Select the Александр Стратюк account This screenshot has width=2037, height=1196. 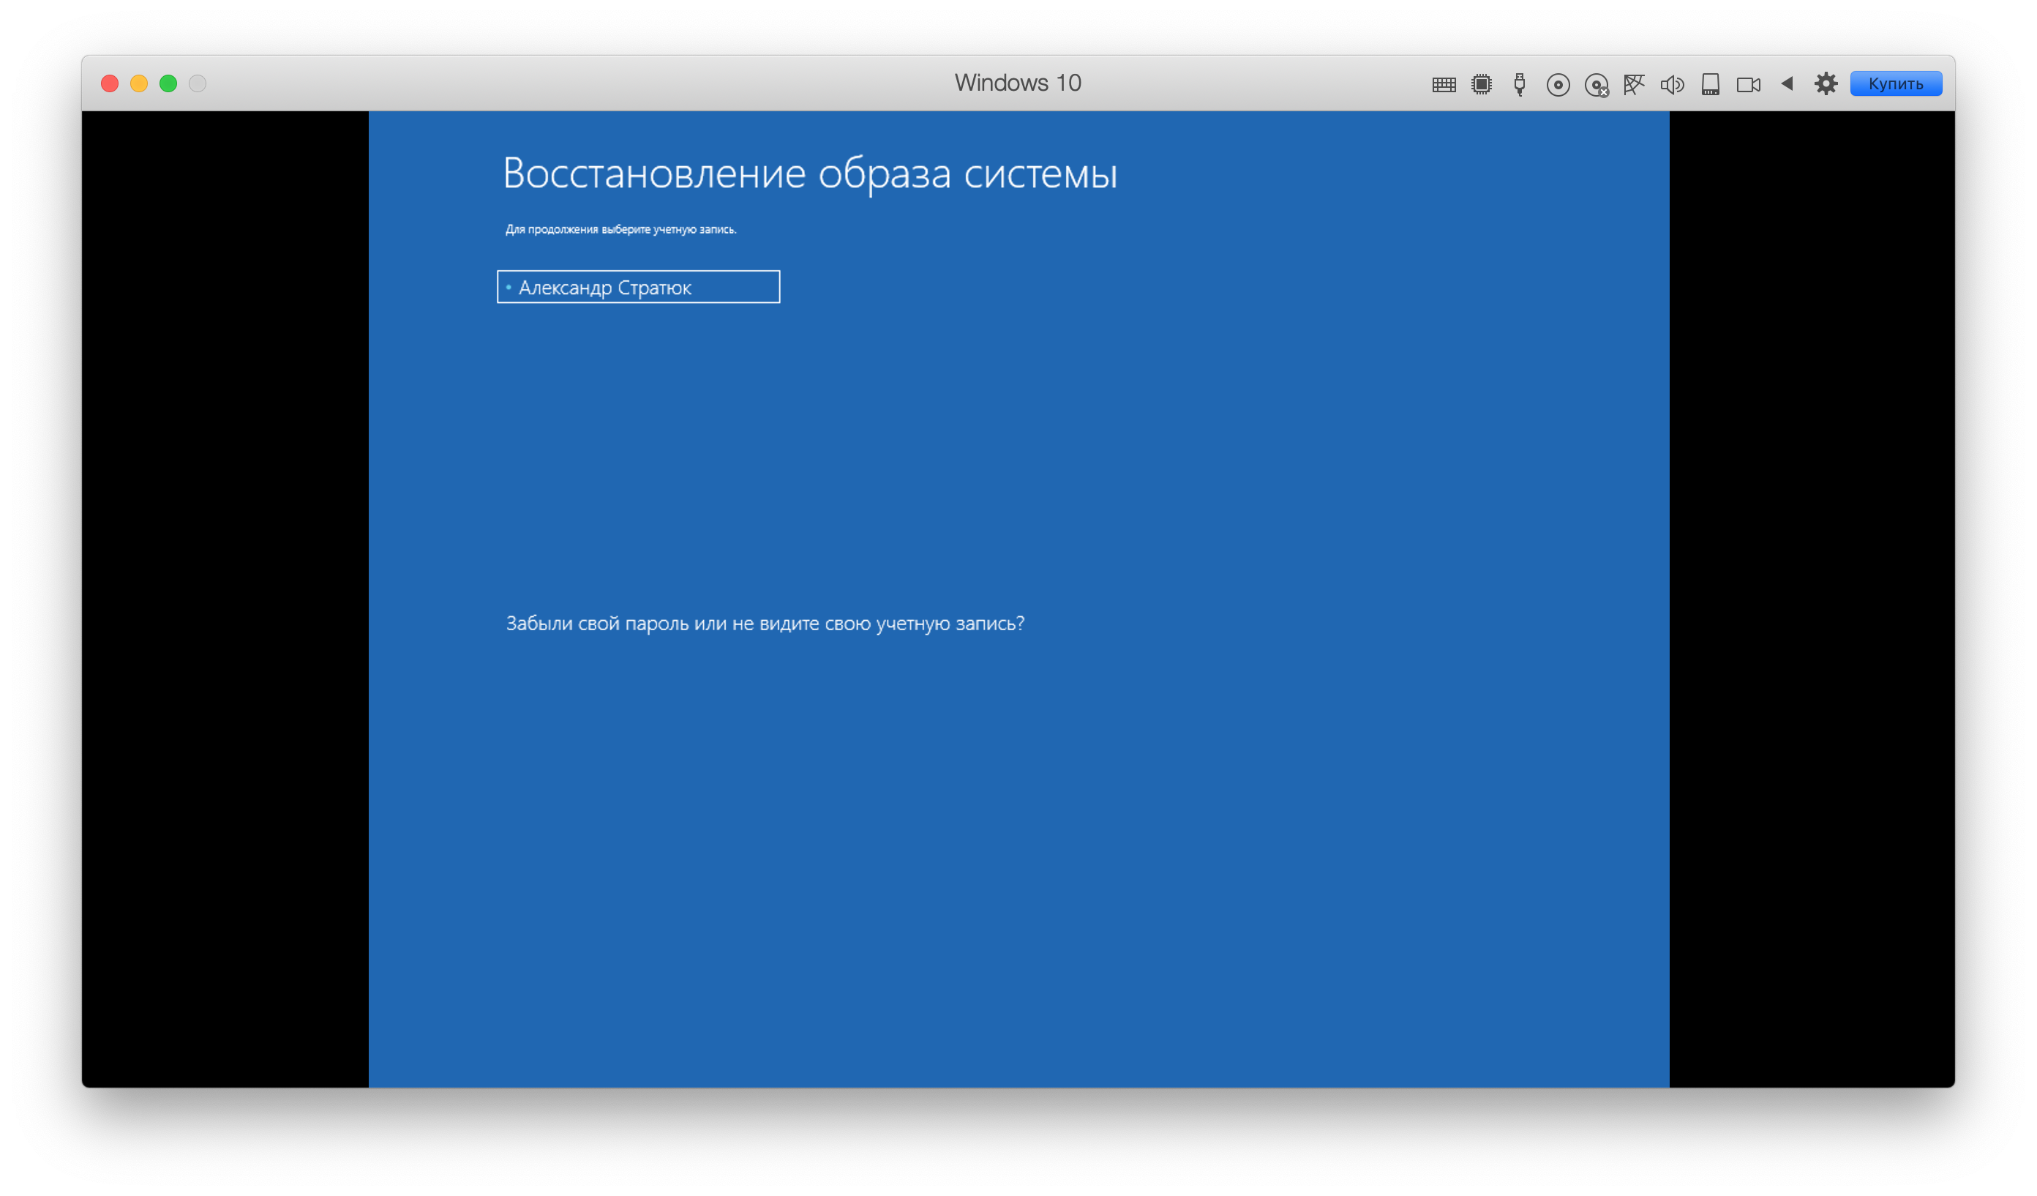click(638, 287)
